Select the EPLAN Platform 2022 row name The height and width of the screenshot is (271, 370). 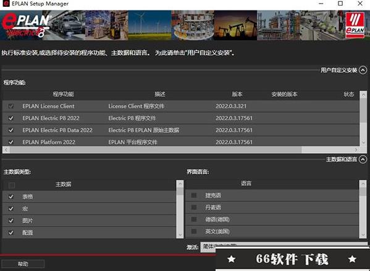[49, 142]
